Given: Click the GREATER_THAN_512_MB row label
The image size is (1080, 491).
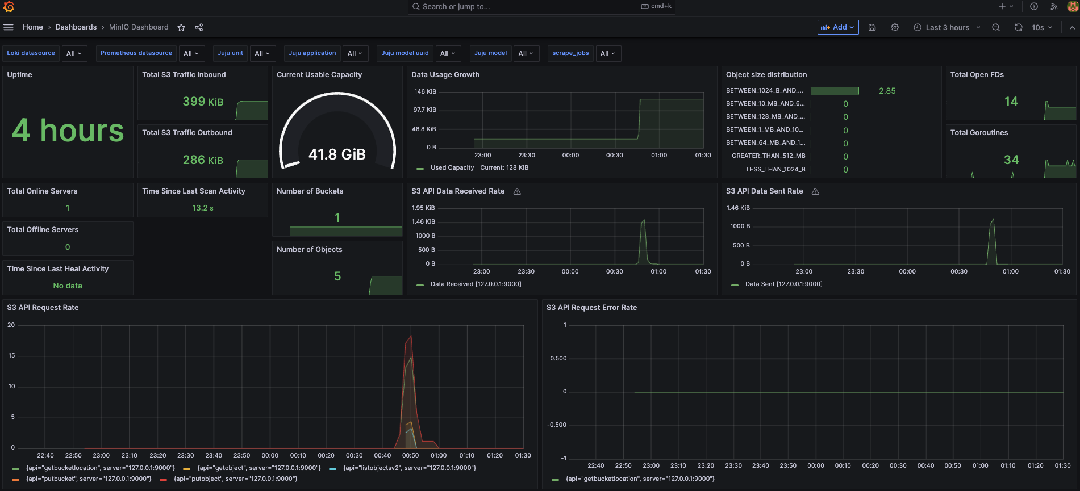Looking at the screenshot, I should [769, 156].
